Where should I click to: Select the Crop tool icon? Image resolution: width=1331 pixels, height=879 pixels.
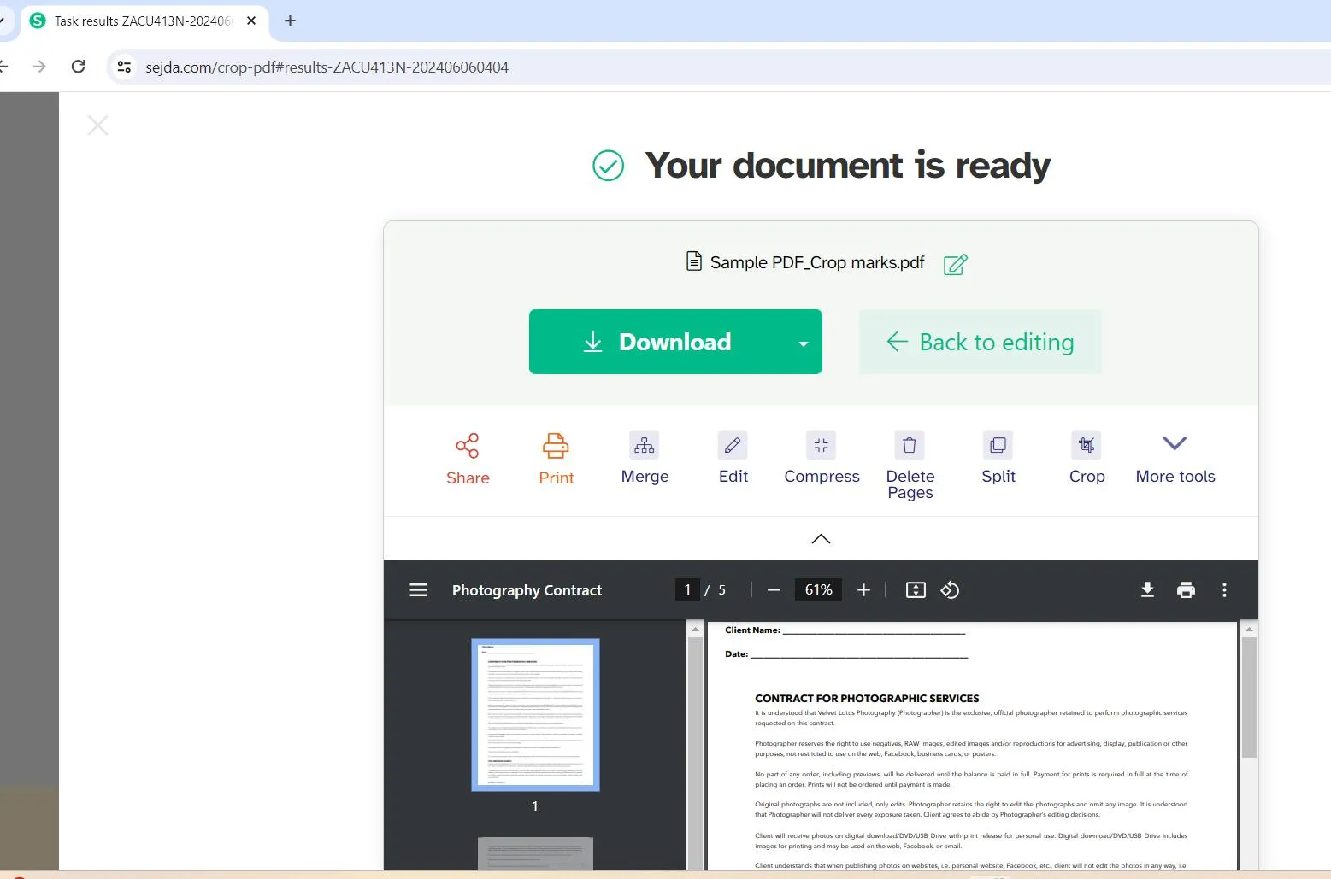(x=1086, y=445)
